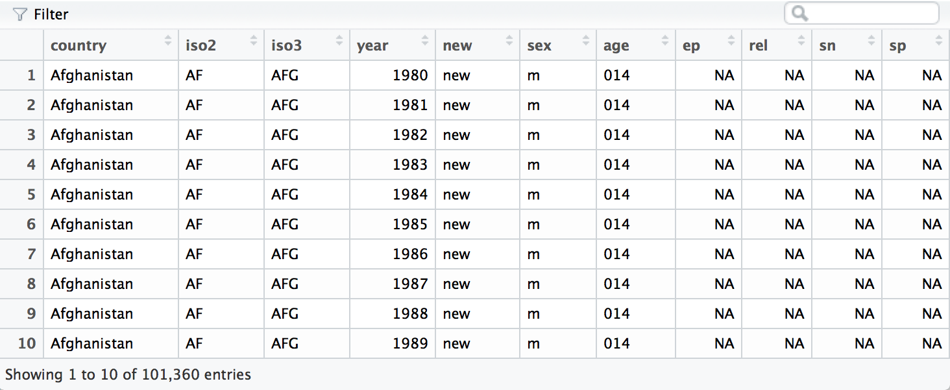Click the magnifier icon in search box
950x390 pixels.
click(799, 14)
